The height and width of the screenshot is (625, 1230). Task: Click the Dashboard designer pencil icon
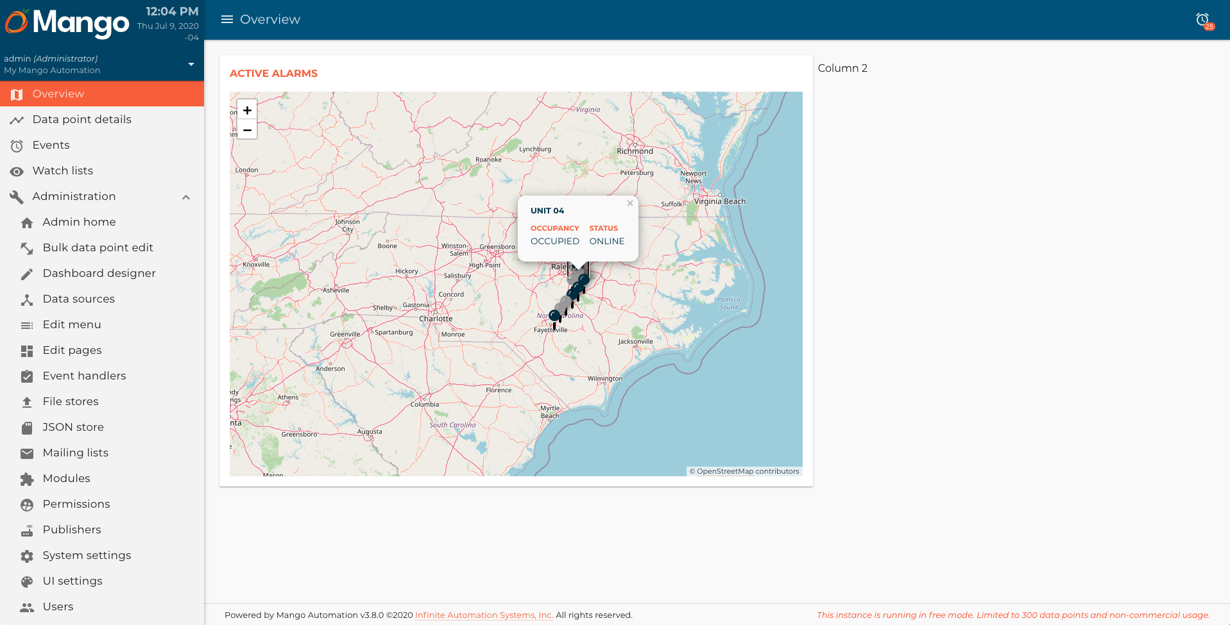[x=27, y=274]
